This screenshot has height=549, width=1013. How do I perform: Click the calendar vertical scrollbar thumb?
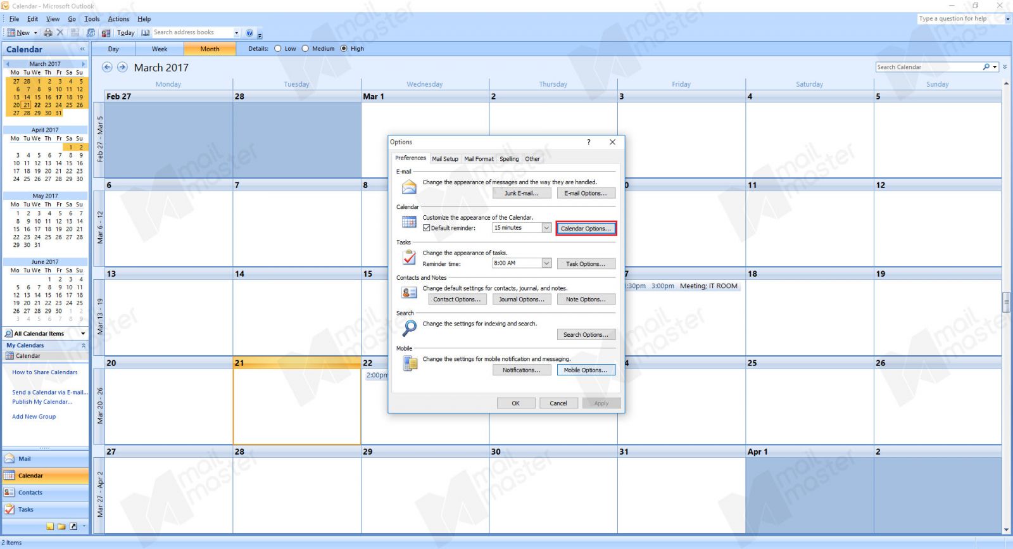tap(1006, 302)
